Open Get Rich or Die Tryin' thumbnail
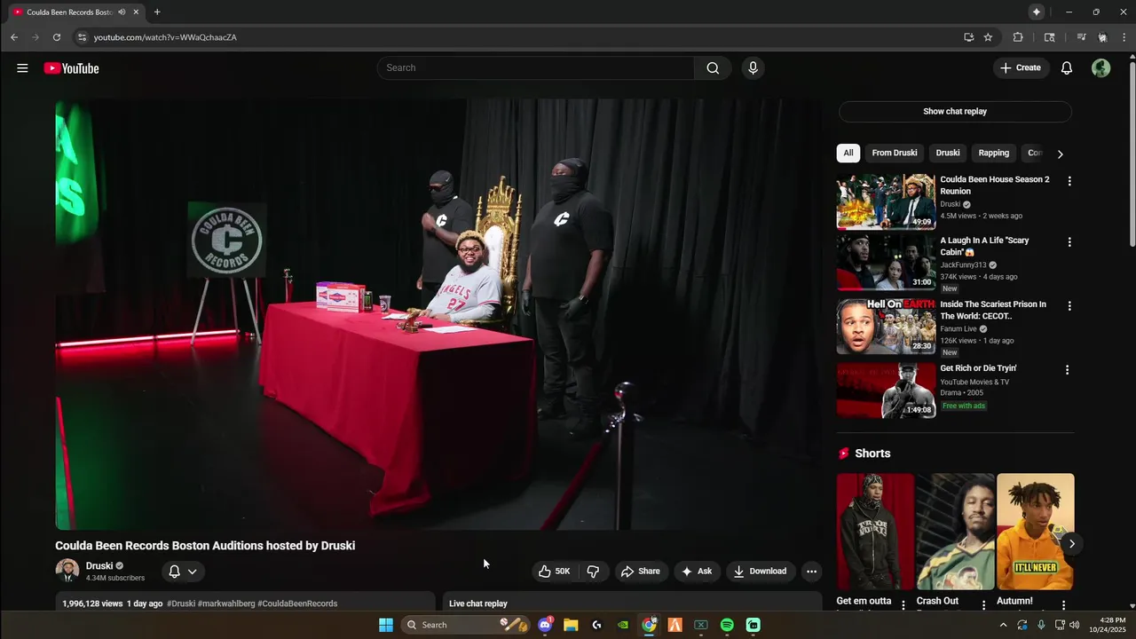1136x639 pixels. tap(886, 390)
